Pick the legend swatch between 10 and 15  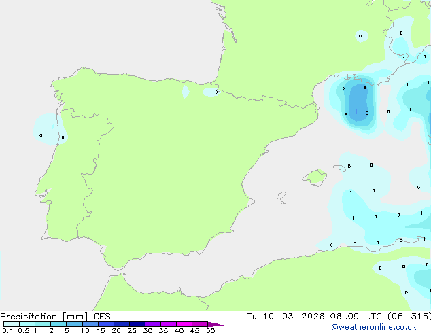tap(90, 324)
